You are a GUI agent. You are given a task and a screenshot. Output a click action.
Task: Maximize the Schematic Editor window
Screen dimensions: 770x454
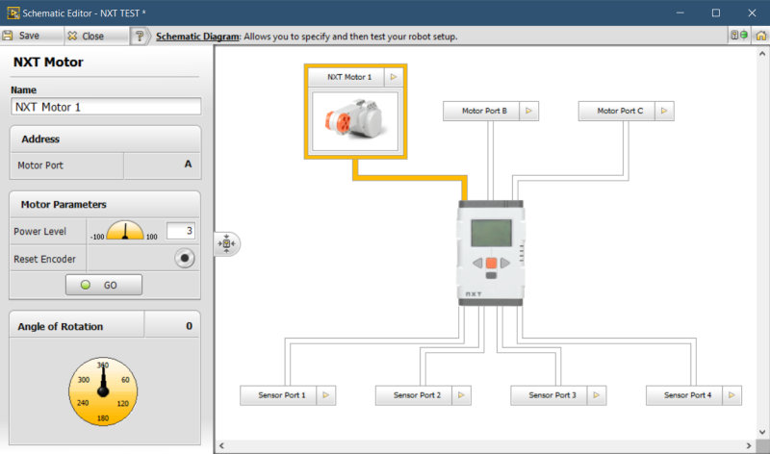[716, 13]
